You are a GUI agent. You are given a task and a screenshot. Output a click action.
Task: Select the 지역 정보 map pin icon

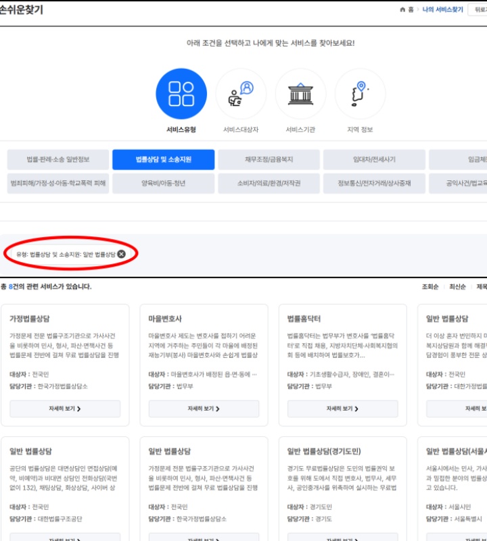click(x=360, y=93)
